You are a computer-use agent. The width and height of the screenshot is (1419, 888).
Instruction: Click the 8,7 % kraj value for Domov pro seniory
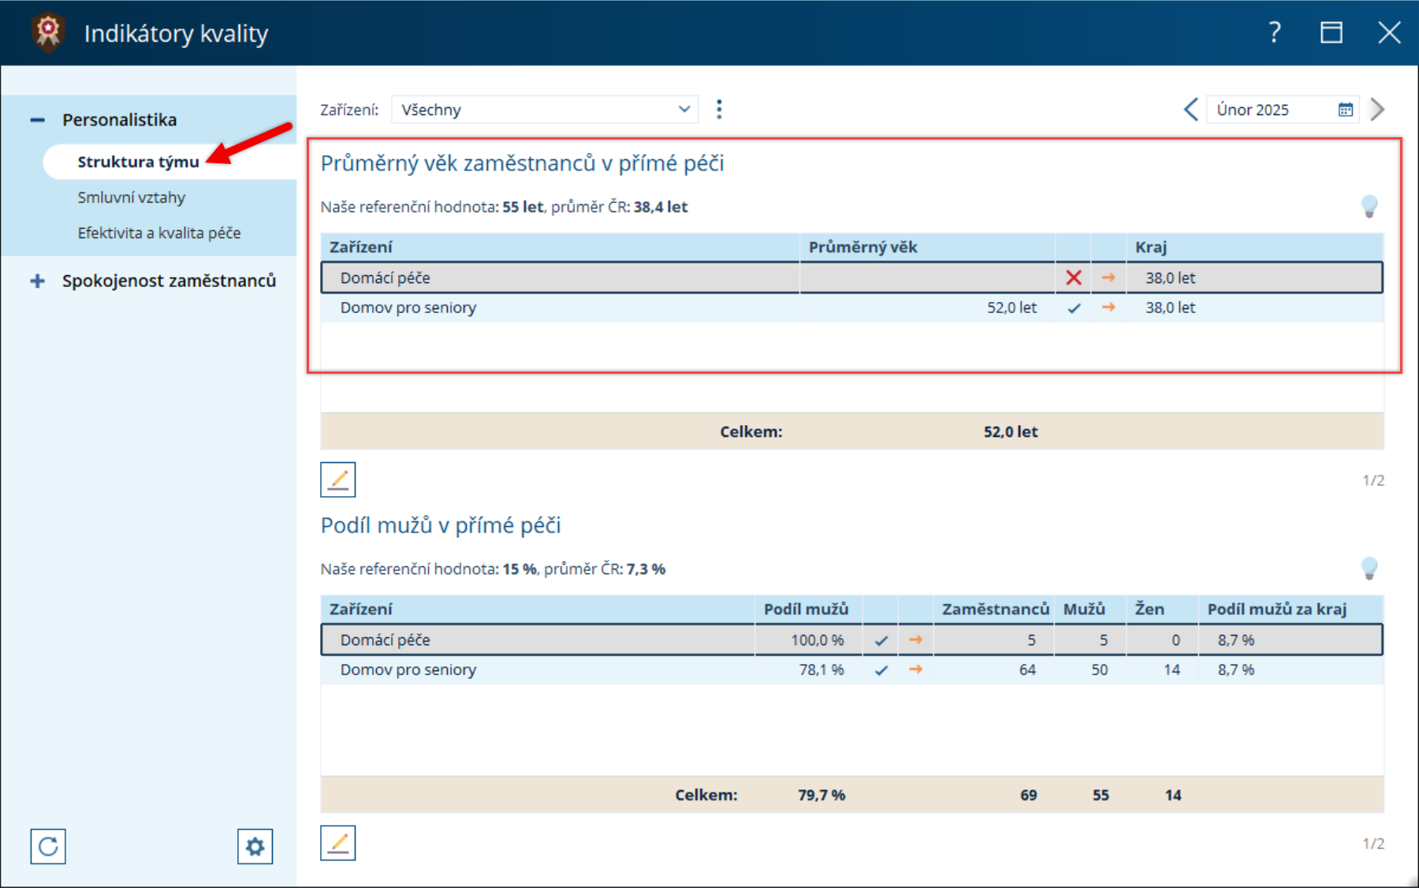point(1236,670)
